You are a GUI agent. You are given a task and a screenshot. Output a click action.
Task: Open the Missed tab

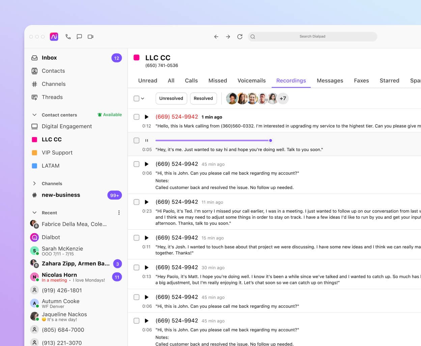218,80
